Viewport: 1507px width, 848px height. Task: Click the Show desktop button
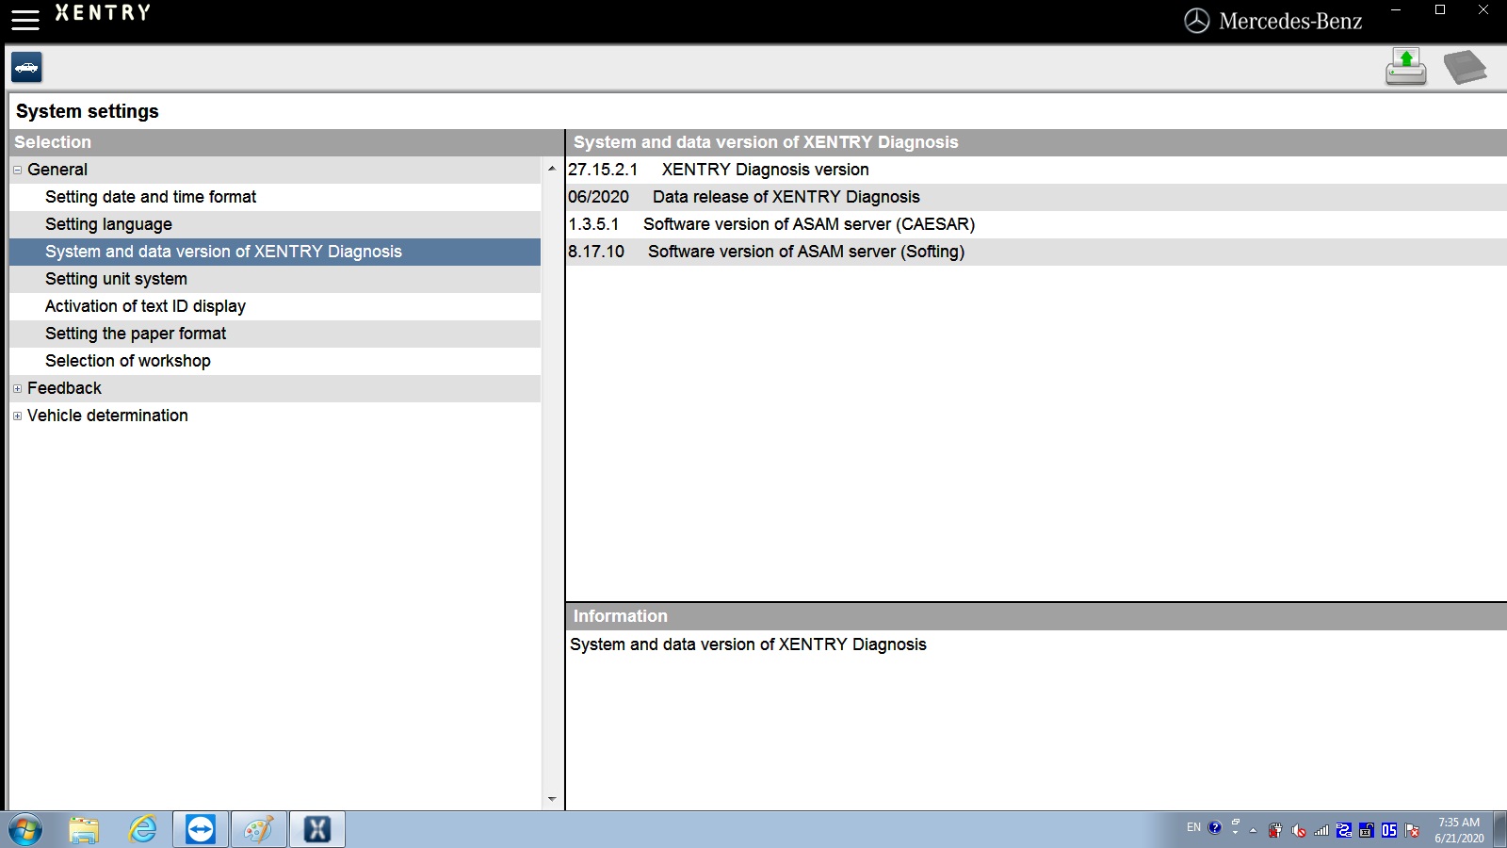(x=1500, y=830)
